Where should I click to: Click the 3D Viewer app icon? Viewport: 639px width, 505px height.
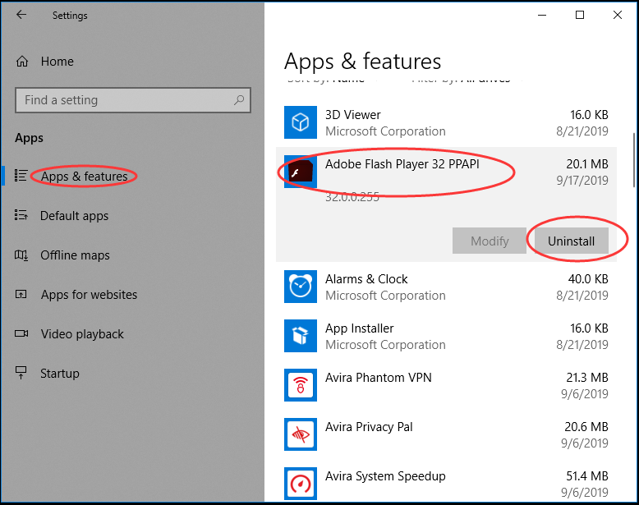click(x=301, y=122)
